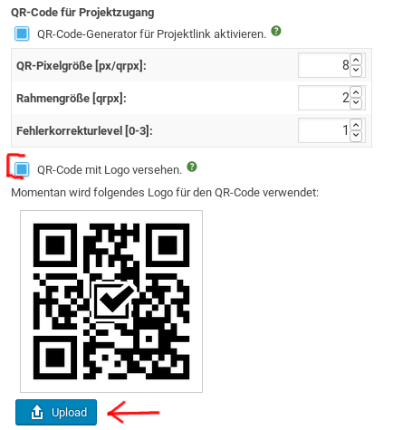This screenshot has width=403, height=430.
Task: Focus the Rahmengröße number field
Action: 331,98
